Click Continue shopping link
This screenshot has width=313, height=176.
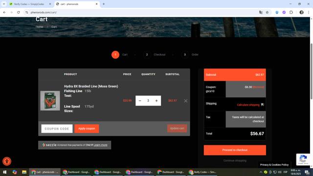point(235,161)
